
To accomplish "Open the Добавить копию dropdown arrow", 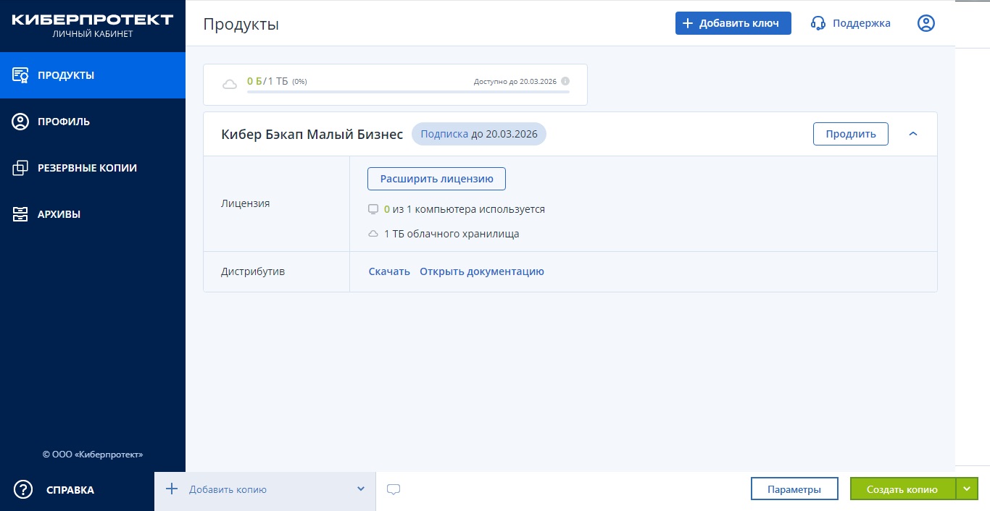I will (361, 489).
